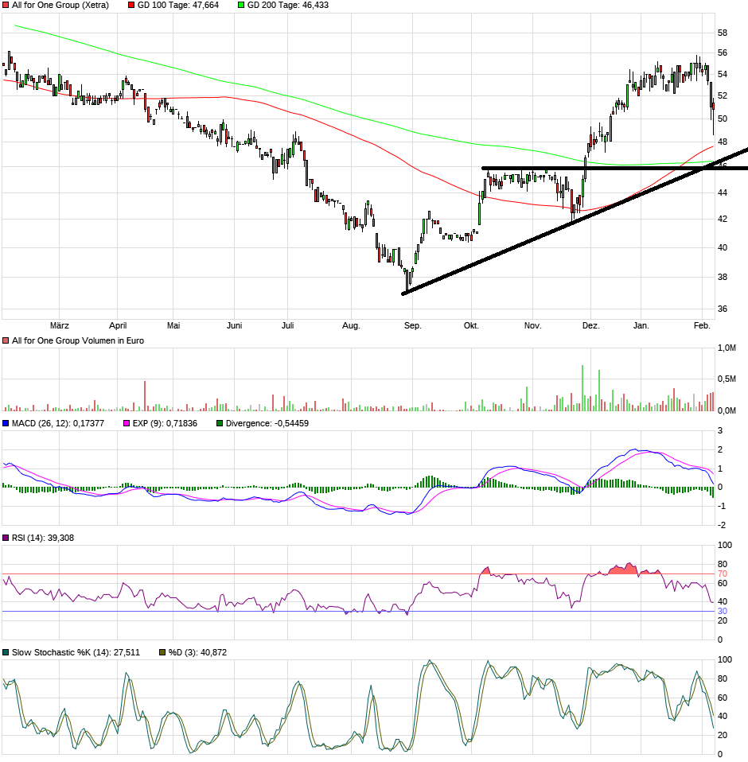
Task: Click the purple RSI (14) legend swatch
Action: pos(6,538)
